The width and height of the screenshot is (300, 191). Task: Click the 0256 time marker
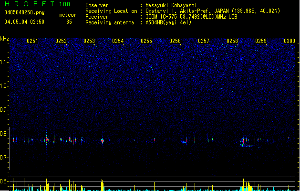pos(175,41)
